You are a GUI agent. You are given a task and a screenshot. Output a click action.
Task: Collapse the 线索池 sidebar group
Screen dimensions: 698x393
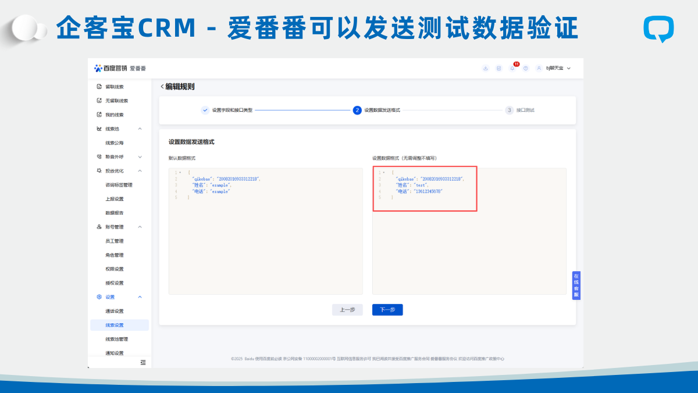click(140, 129)
